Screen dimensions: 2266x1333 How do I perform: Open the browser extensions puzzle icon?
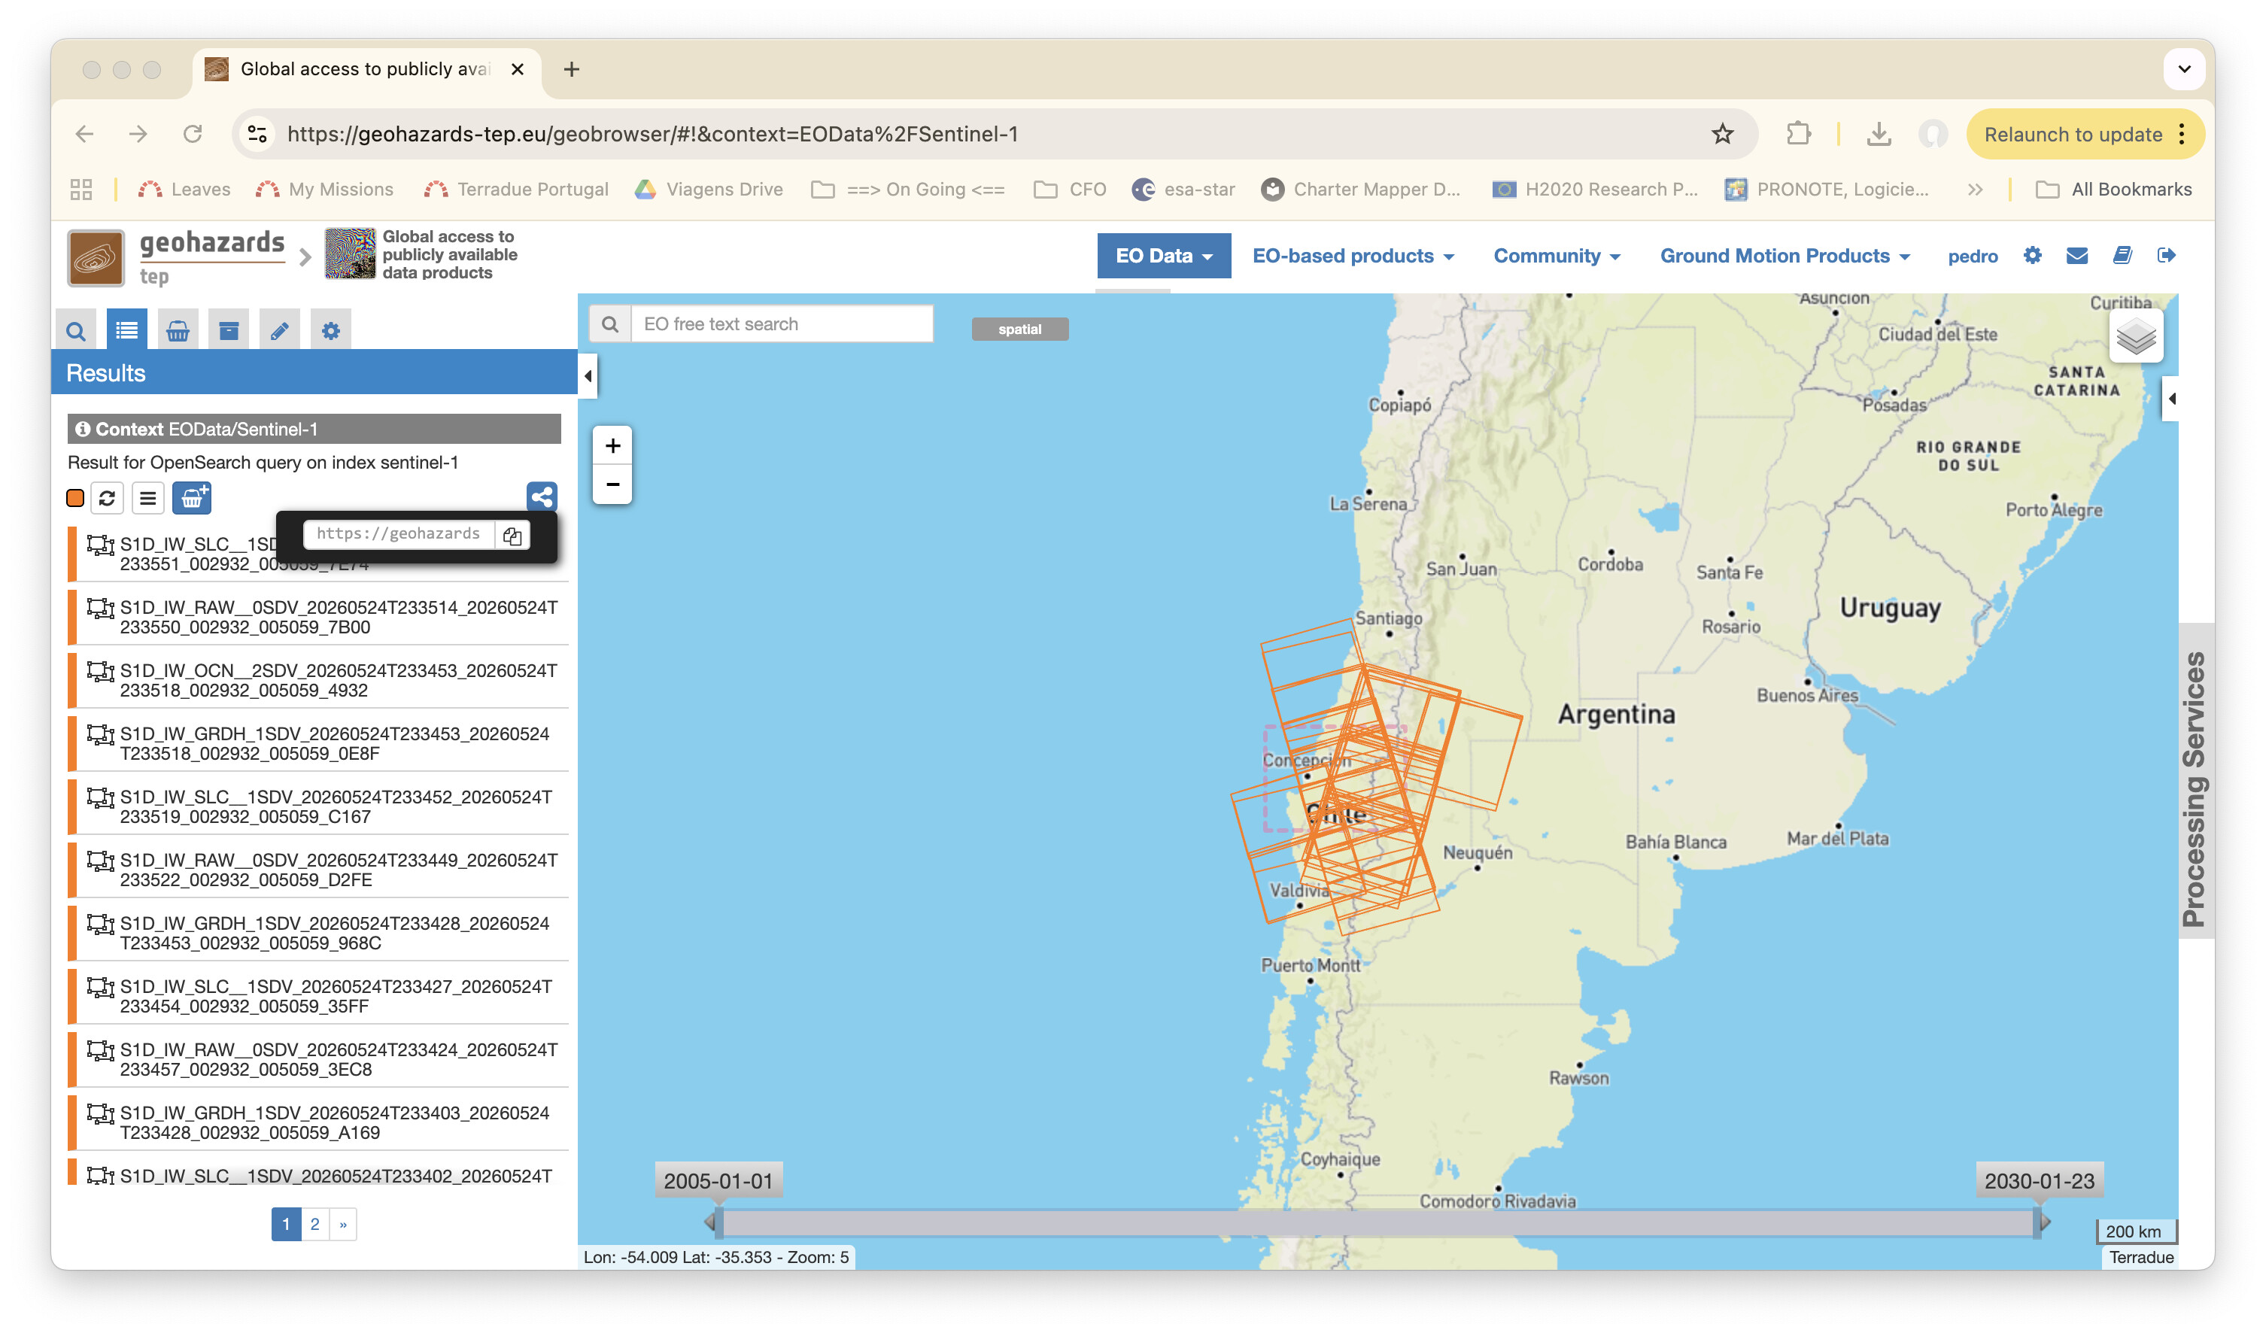(1798, 134)
